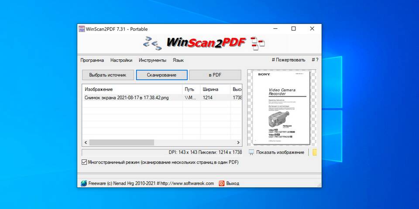419x209 pixels.
Task: Open the Программа menu
Action: click(92, 60)
